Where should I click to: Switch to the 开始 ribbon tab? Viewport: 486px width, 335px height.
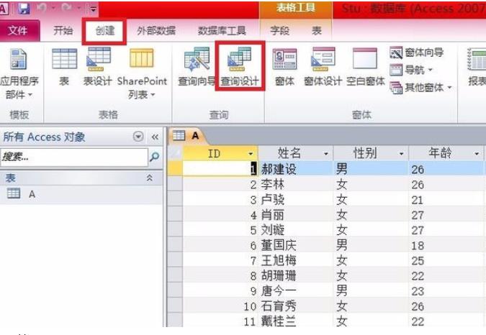[x=63, y=30]
